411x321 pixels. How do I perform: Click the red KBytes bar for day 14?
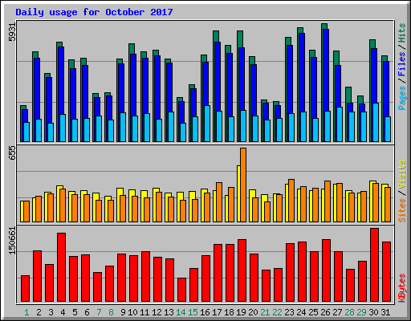coord(181,290)
